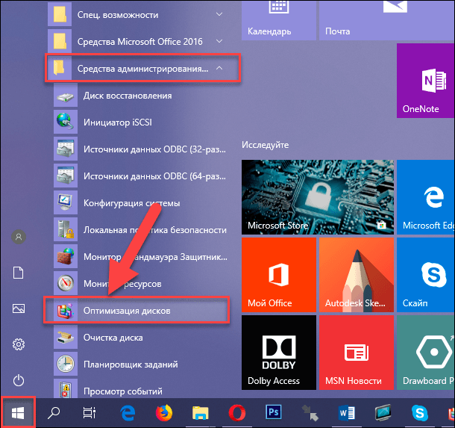Screen dimensions: 455x428
Task: Click the firewall brick wall icon
Action: 66,256
